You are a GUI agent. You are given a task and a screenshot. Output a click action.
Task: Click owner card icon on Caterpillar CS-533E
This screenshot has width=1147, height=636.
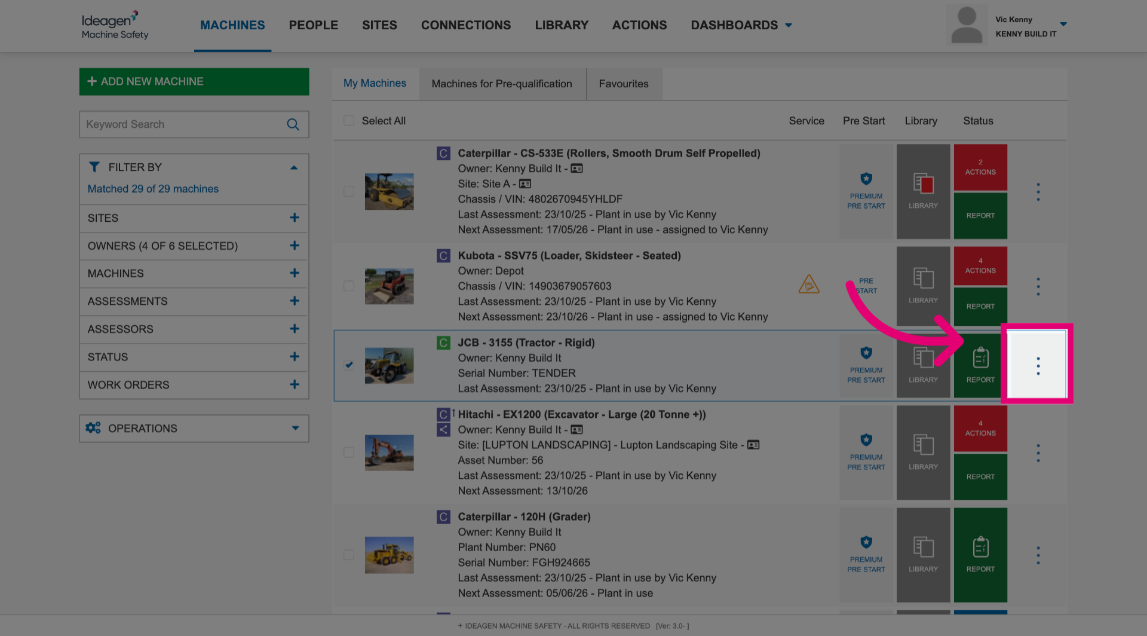coord(576,169)
